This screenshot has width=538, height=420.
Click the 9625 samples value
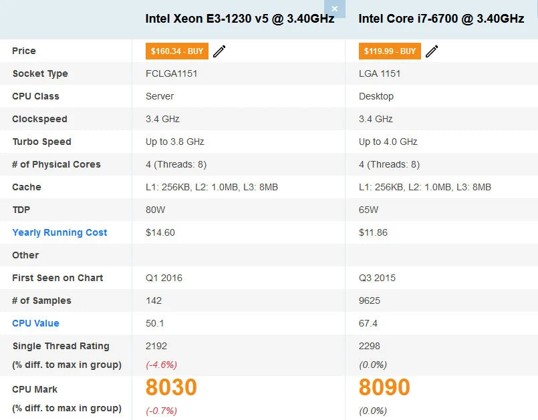coord(370,300)
